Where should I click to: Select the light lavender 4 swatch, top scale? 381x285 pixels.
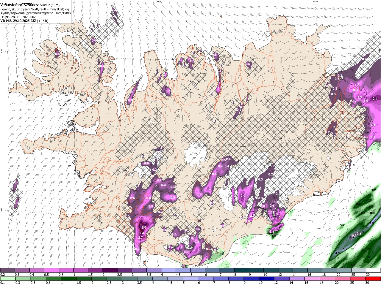click(x=168, y=270)
